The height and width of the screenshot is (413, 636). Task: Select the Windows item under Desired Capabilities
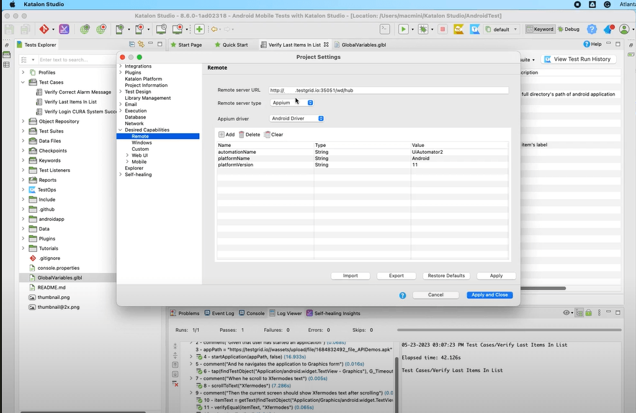coord(141,143)
